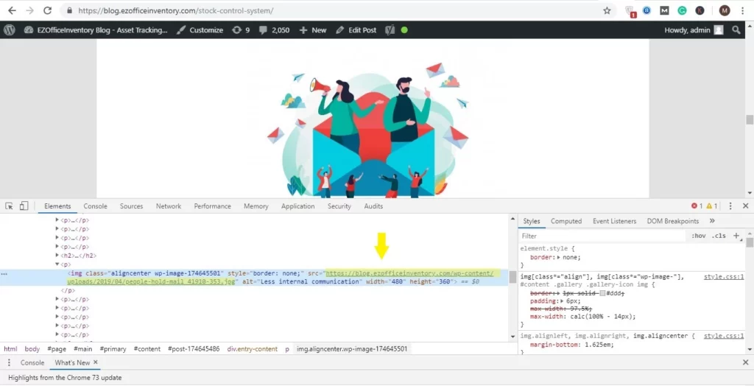The width and height of the screenshot is (754, 386).
Task: Show more Styles pane tabs via chevron
Action: pyautogui.click(x=712, y=221)
